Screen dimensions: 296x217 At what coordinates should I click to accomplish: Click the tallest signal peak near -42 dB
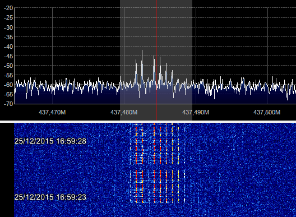(x=142, y=50)
